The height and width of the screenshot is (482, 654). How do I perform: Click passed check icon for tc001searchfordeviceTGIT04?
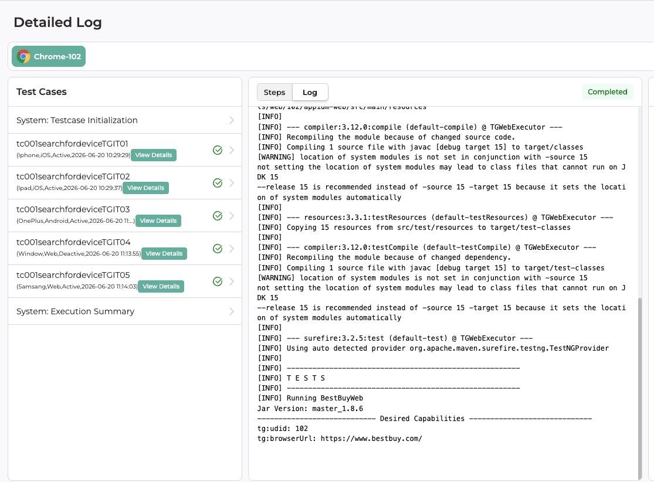tap(218, 249)
